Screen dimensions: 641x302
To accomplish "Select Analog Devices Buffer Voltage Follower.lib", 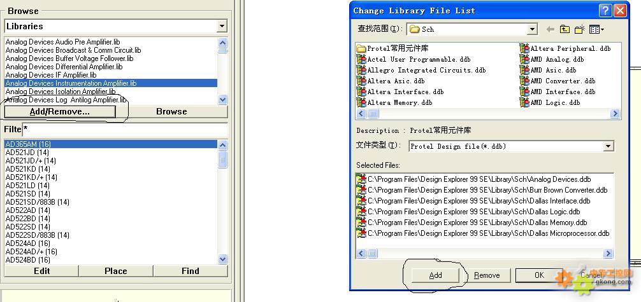I will tap(69, 58).
